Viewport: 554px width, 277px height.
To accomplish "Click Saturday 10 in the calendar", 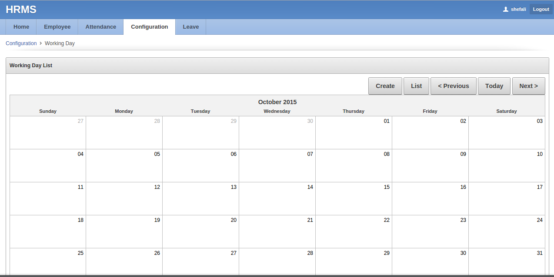I will click(x=507, y=165).
